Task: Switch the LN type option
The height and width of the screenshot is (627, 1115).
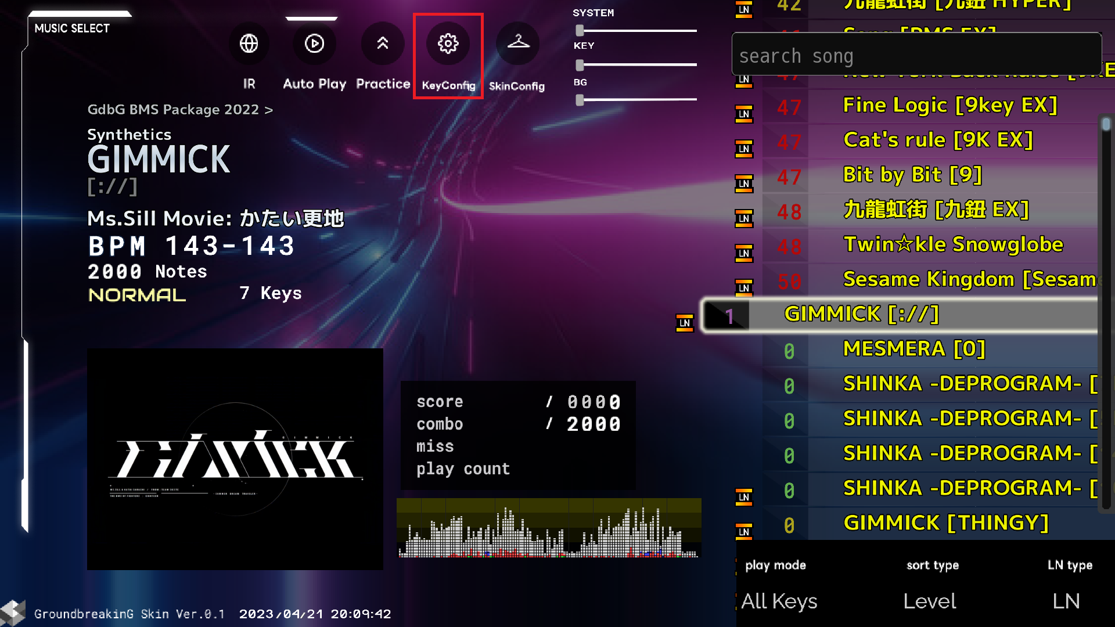Action: click(1066, 601)
